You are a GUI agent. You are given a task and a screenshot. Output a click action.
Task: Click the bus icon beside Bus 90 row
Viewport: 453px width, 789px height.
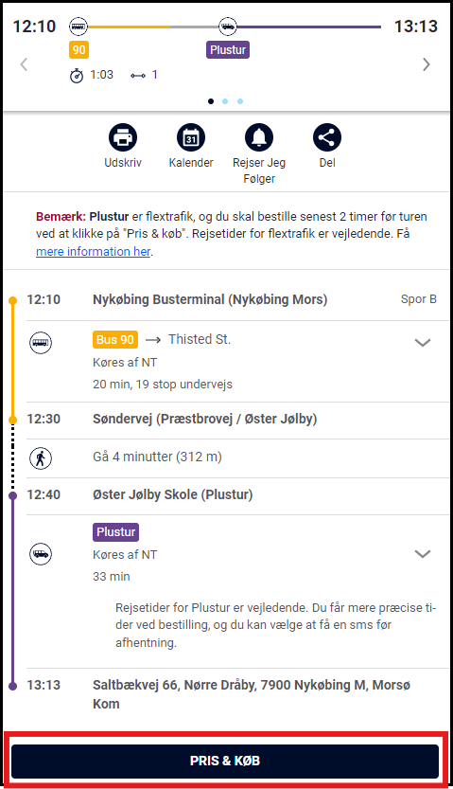click(41, 343)
